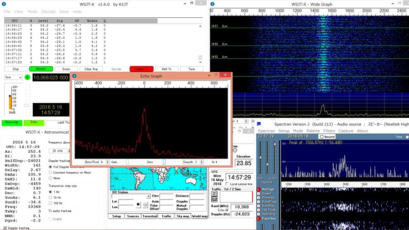Click the Vol slider in Spectran
The width and height of the screenshot is (409, 230).
tap(260, 158)
